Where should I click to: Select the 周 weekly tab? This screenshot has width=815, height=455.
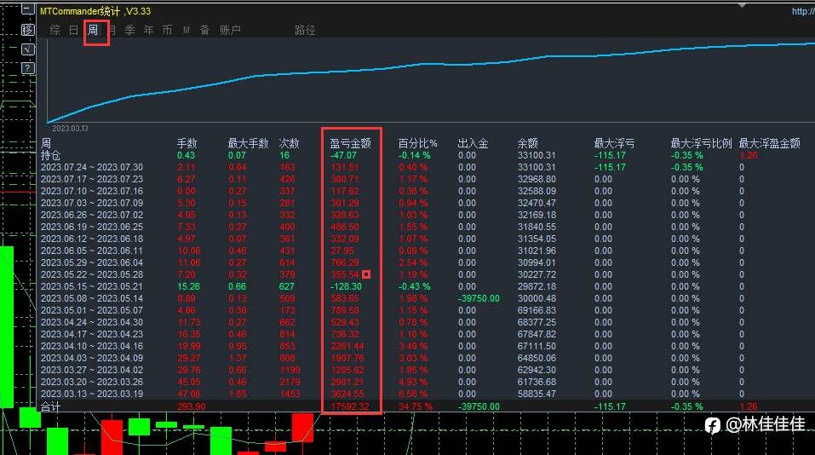(x=93, y=30)
